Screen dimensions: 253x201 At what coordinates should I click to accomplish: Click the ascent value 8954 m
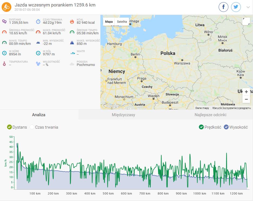pyautogui.click(x=15, y=54)
